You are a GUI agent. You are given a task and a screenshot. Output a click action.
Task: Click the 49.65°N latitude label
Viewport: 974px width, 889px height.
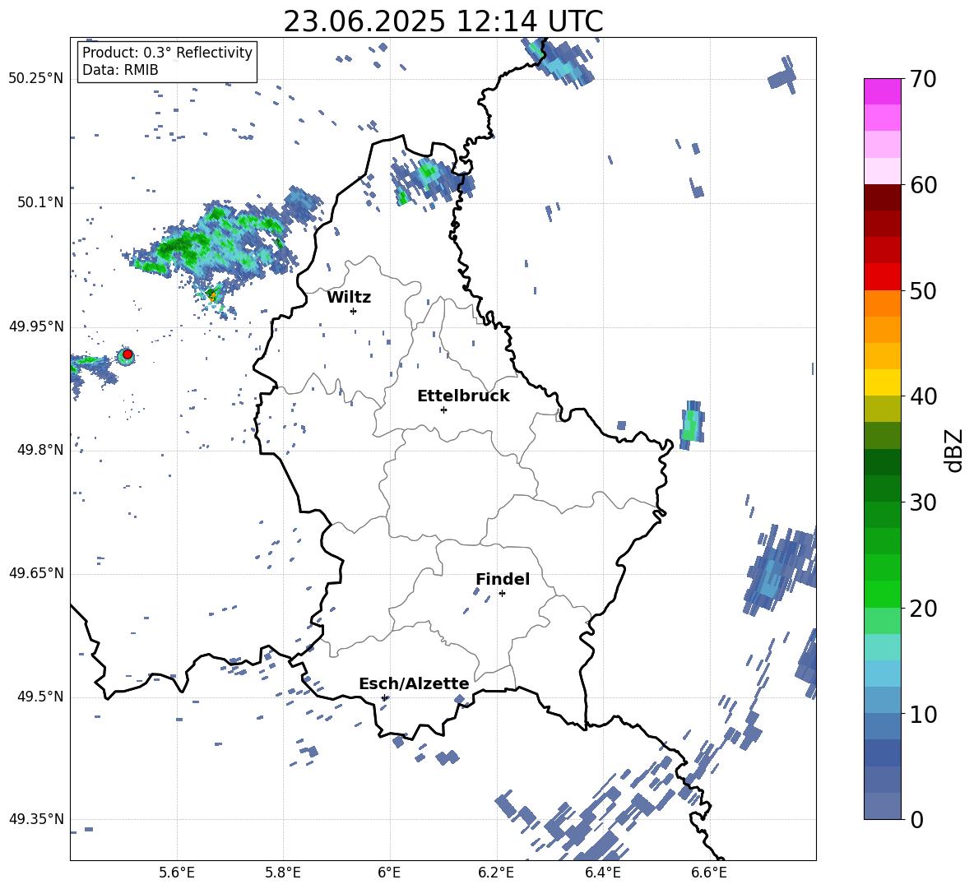36,573
